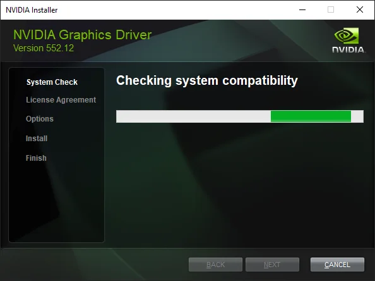Go to the Install step
The height and width of the screenshot is (281, 375).
coord(37,139)
